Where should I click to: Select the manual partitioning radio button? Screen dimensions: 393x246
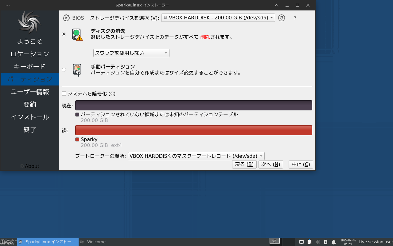point(64,70)
